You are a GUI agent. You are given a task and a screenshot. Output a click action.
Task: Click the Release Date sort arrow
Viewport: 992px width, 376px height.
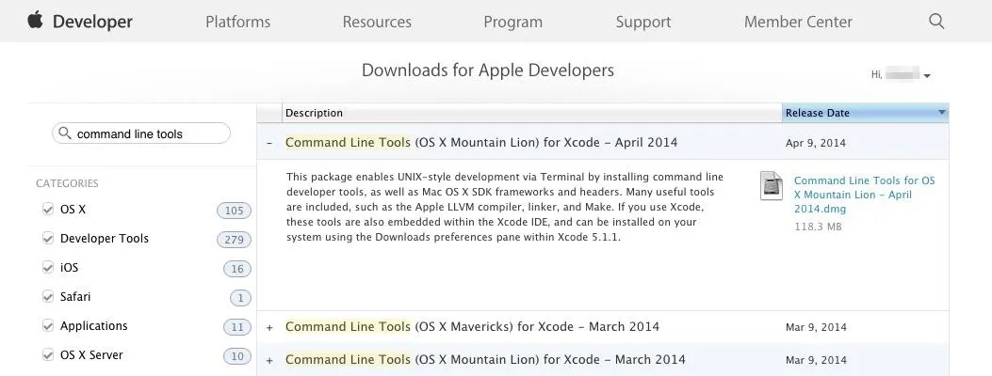[941, 113]
